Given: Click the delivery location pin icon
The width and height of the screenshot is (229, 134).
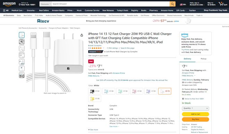Looking at the screenshot, I should 19,5.
